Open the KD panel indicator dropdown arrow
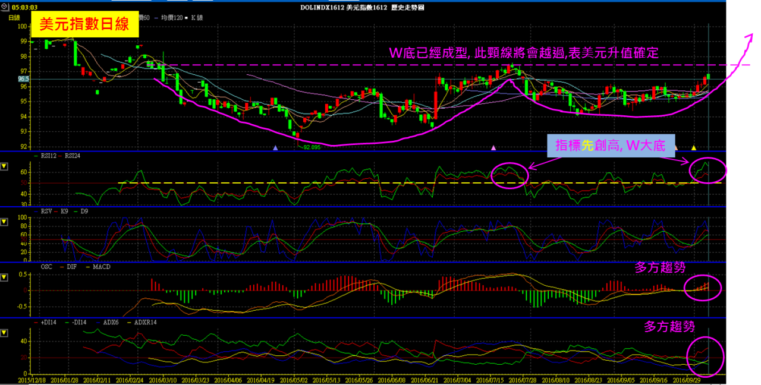 tap(5, 222)
